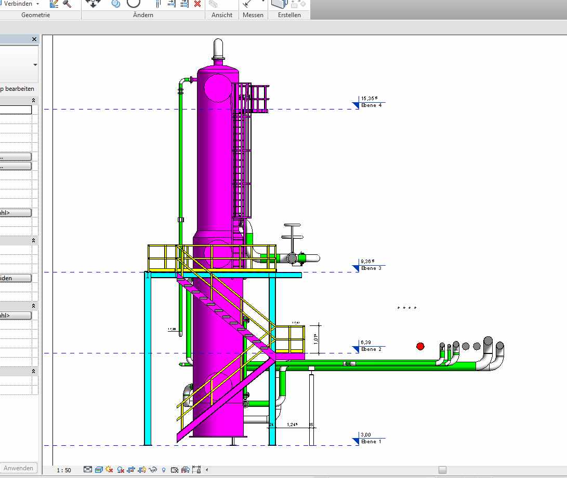Click the 1,24 horizontal dimension text
Viewport: 567px width, 478px height.
(292, 425)
